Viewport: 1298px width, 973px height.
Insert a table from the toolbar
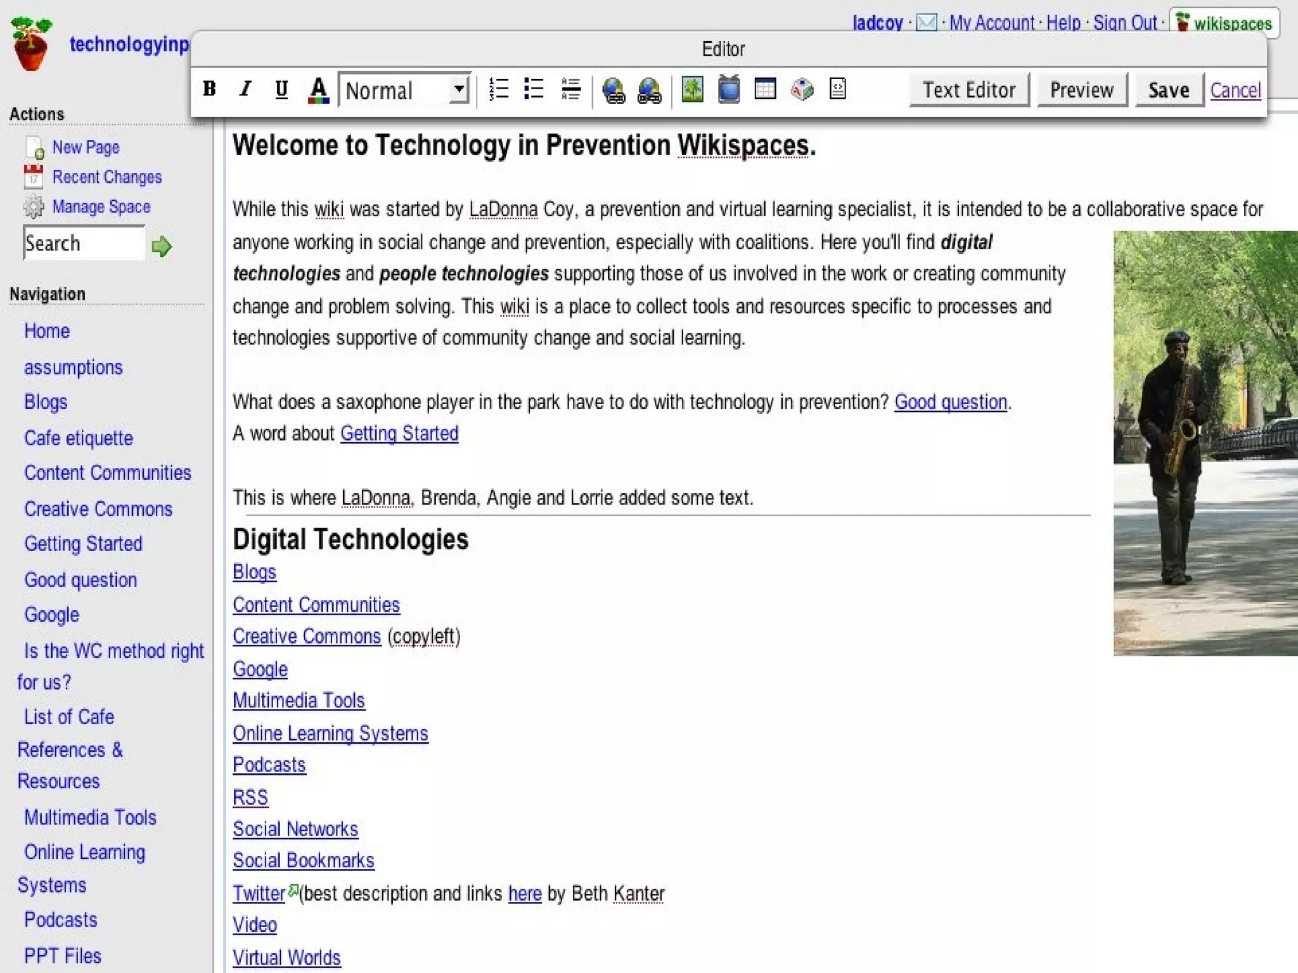765,89
